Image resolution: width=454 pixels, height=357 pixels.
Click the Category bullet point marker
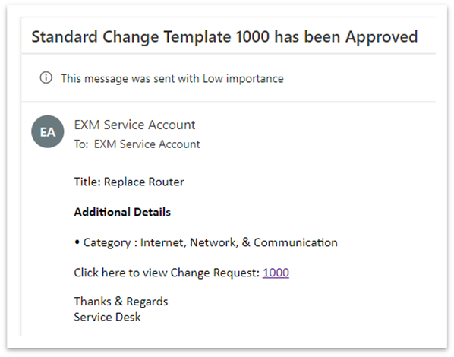(x=77, y=242)
